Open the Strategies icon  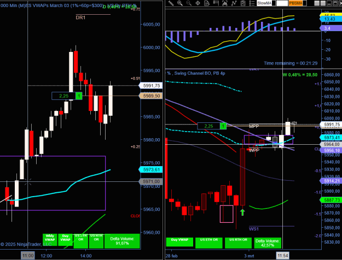pyautogui.click(x=243, y=3)
